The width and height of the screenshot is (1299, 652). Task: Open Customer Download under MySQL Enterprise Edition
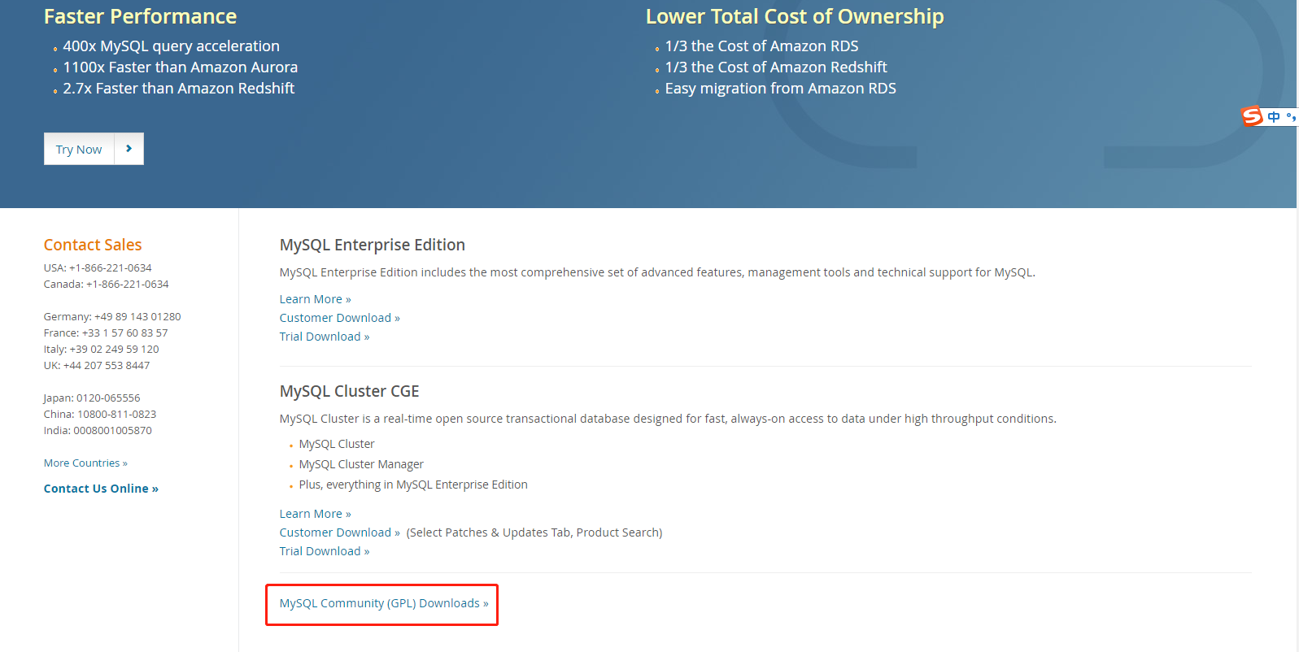(339, 318)
